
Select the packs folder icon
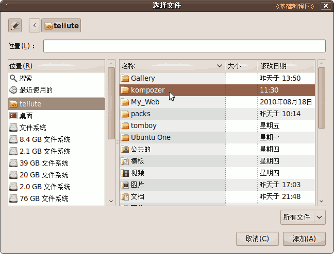[x=125, y=114]
